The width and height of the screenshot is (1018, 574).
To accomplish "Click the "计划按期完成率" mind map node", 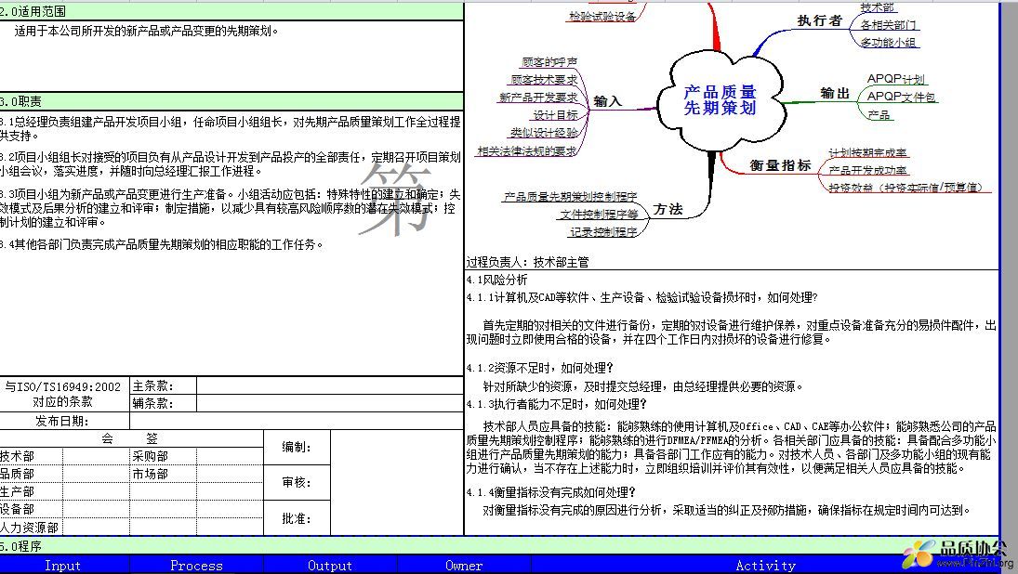I will pyautogui.click(x=868, y=152).
